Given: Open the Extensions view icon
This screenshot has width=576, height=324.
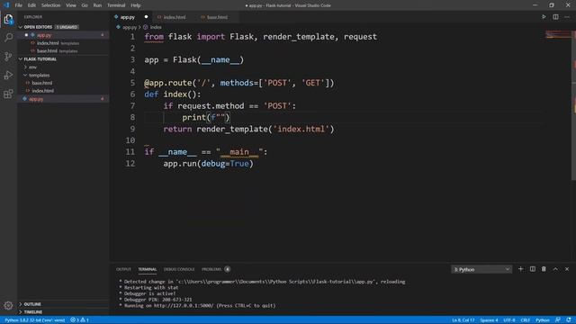Looking at the screenshot, I should click(8, 94).
